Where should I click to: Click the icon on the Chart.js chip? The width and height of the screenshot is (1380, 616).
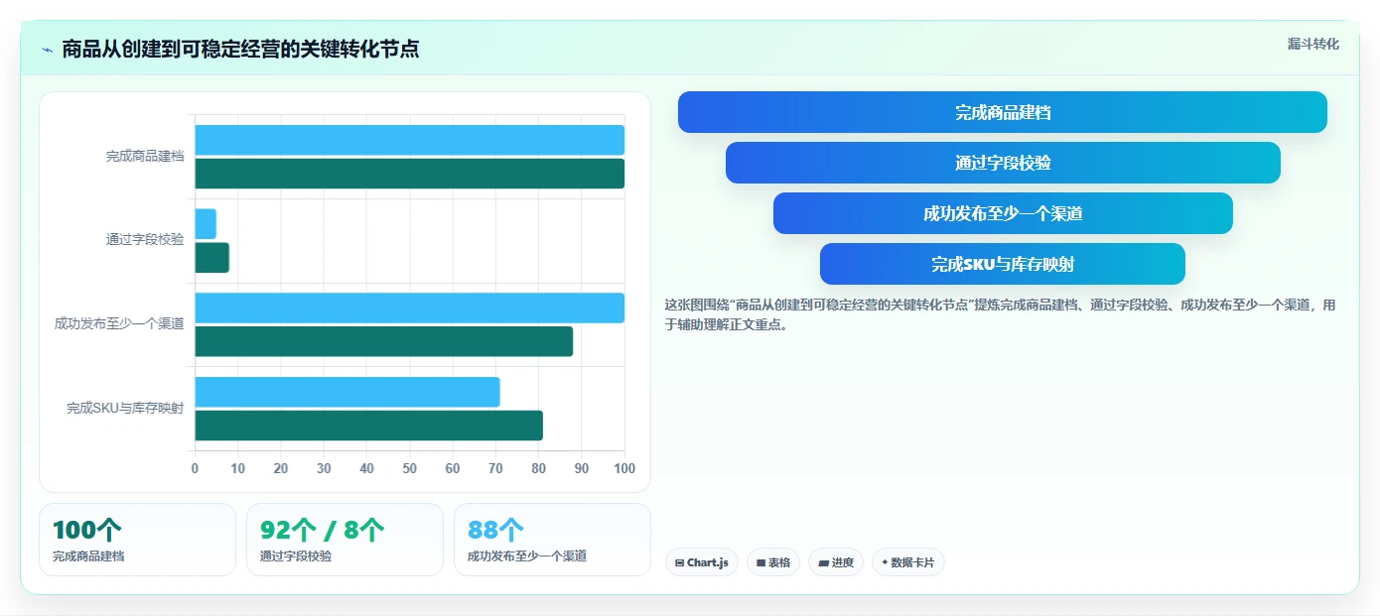679,562
